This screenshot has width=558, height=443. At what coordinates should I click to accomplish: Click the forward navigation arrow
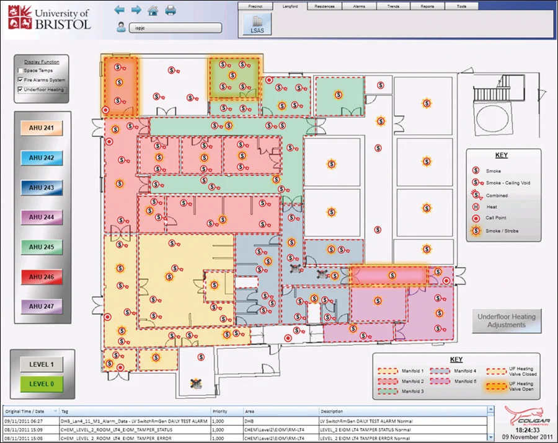[x=135, y=9]
